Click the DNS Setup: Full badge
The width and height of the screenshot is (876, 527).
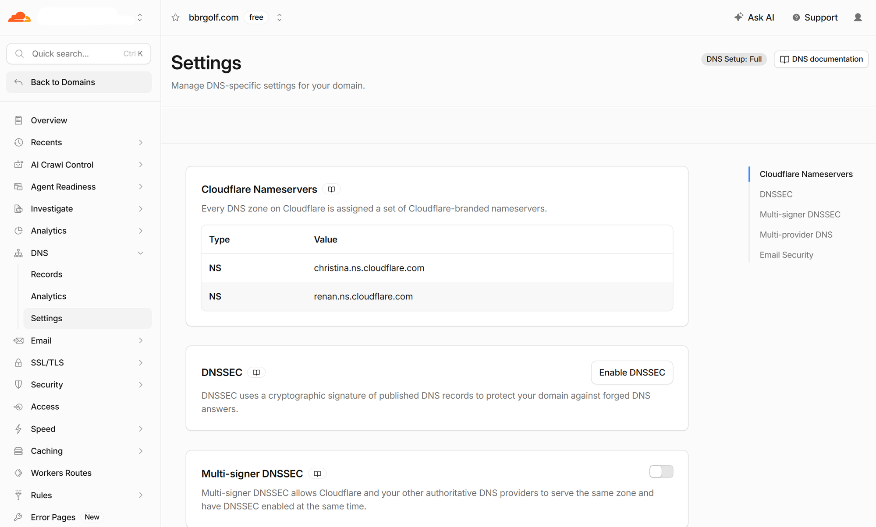coord(734,59)
